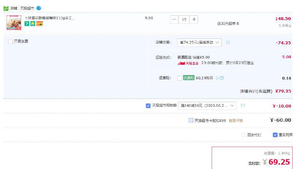The width and height of the screenshot is (293, 169).
Task: Click the final payment amount 69.25
Action: pyautogui.click(x=279, y=162)
